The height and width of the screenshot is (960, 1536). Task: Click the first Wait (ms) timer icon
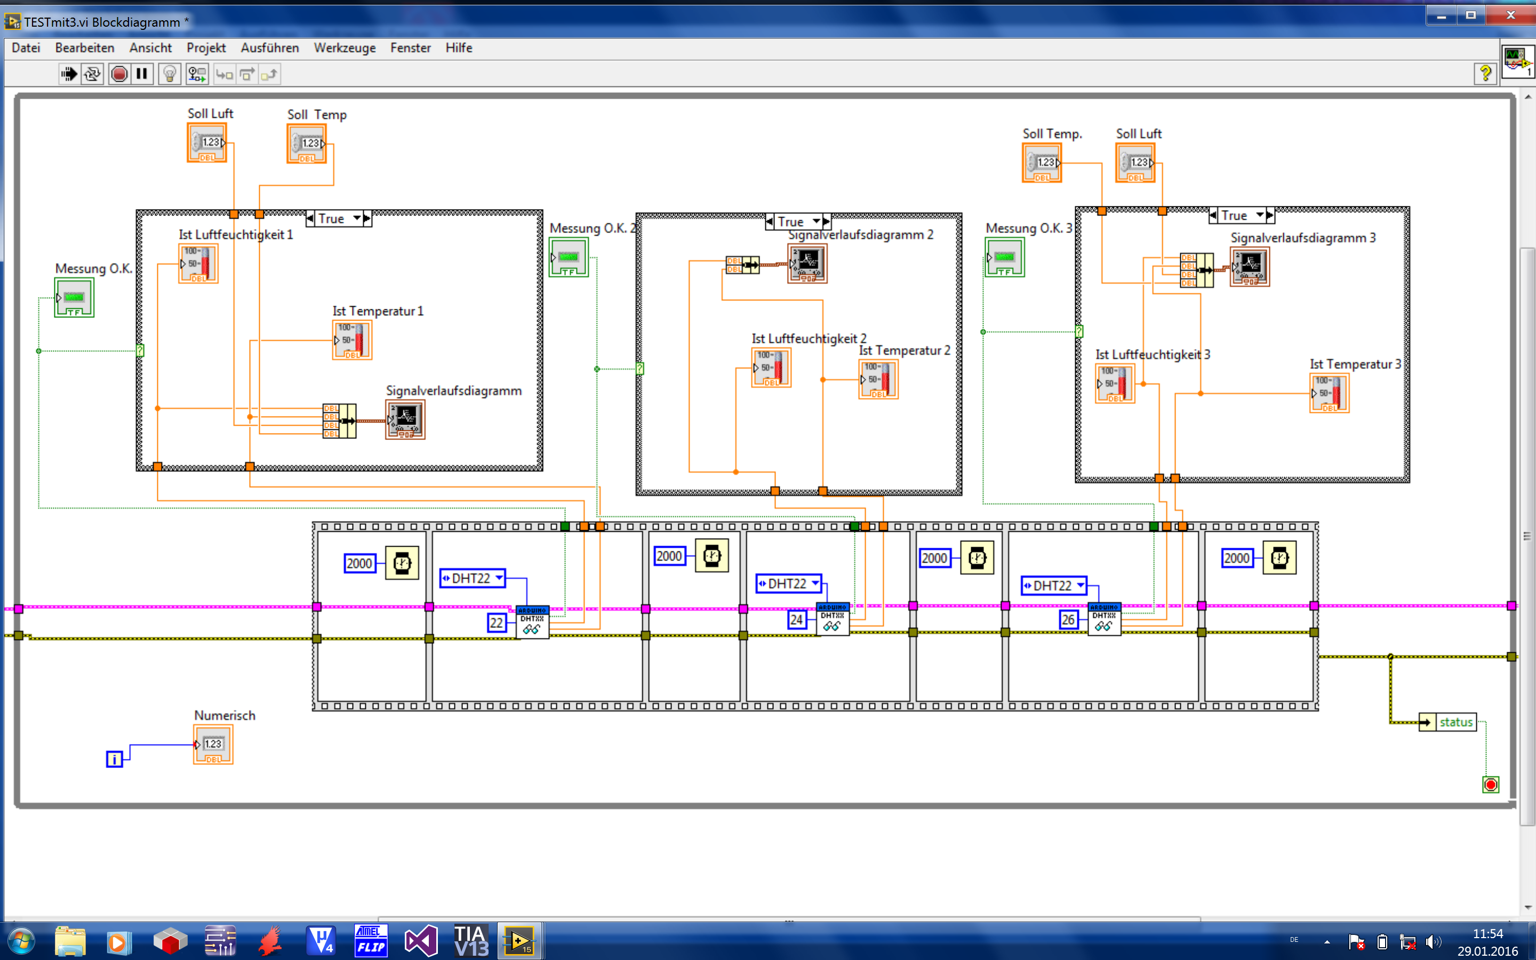pos(403,563)
